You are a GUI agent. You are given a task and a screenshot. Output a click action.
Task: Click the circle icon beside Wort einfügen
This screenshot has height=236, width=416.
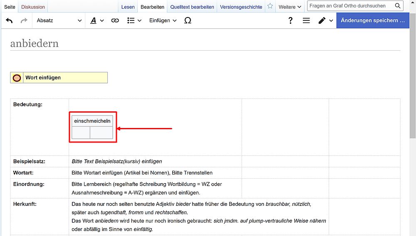coord(17,78)
